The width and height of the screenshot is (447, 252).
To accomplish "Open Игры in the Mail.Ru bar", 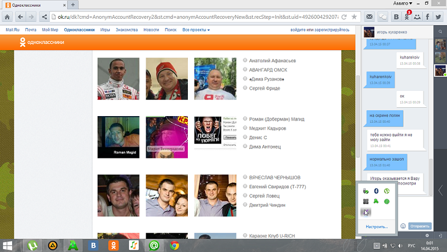I will [x=105, y=30].
